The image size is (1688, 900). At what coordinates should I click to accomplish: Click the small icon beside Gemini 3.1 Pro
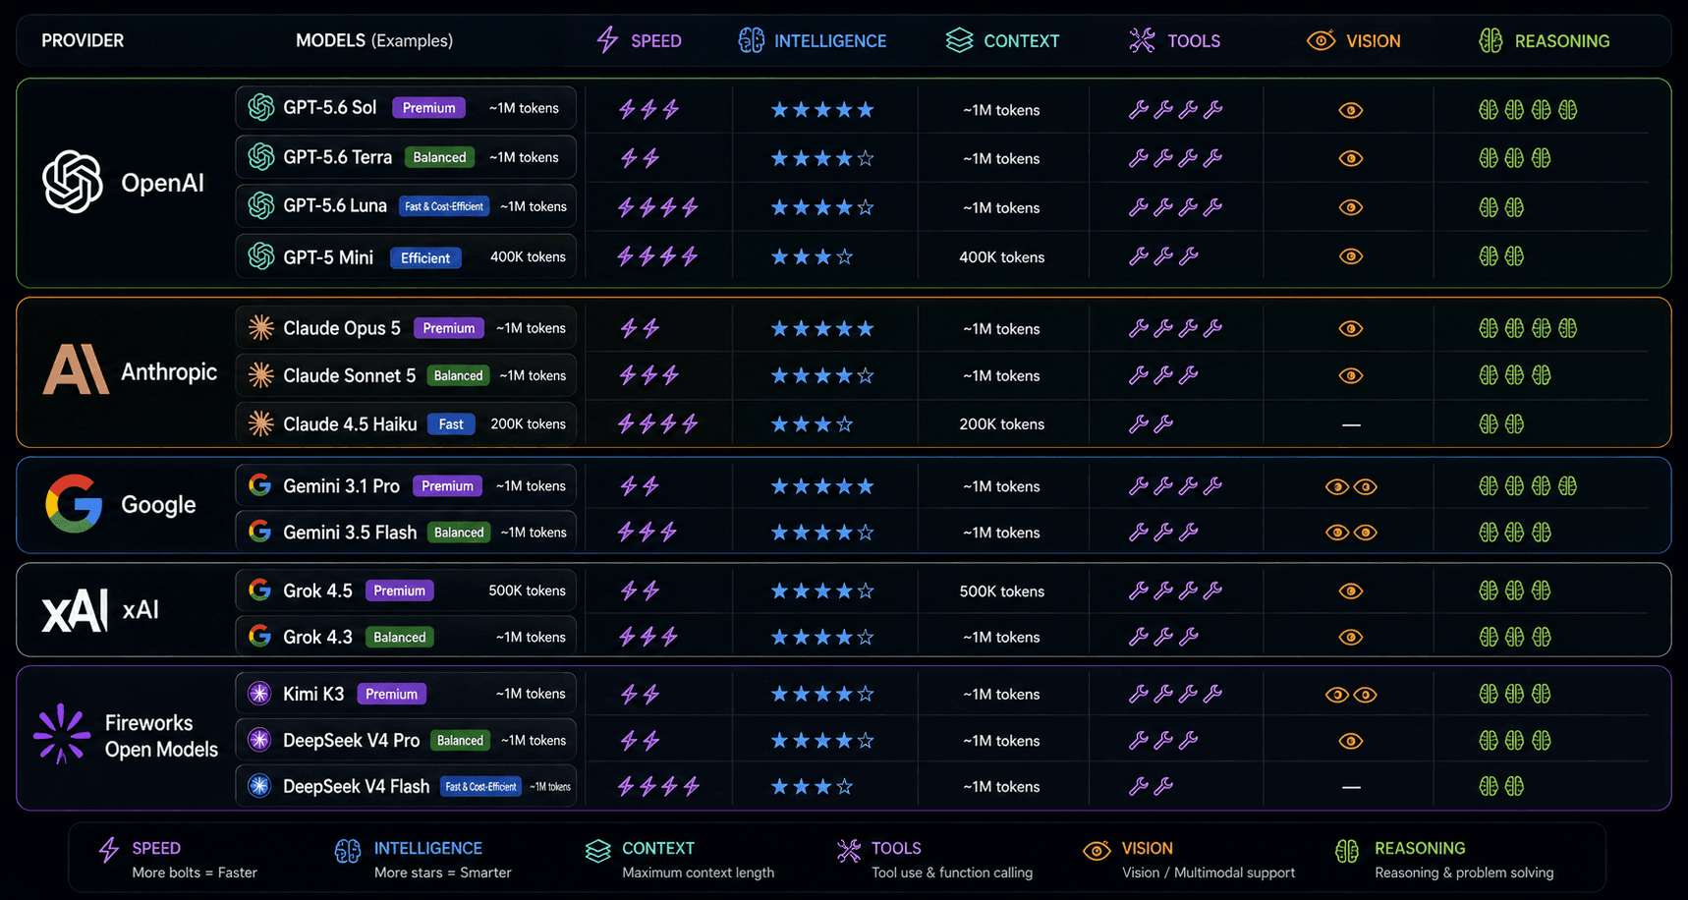260,485
